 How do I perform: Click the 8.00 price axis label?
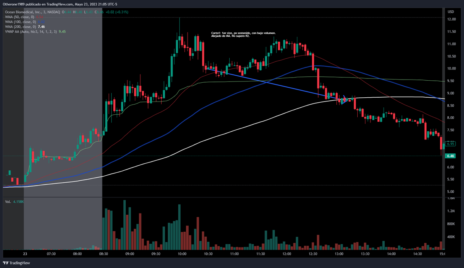point(450,118)
